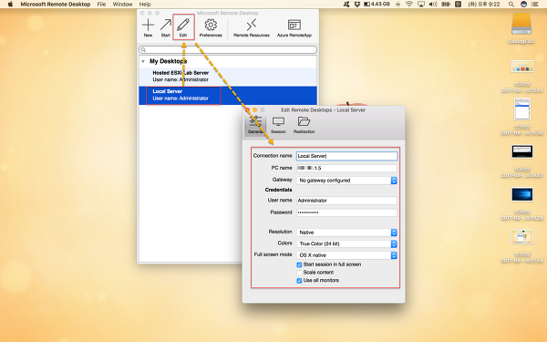Click the search magnifier in desktops search field

click(x=143, y=50)
